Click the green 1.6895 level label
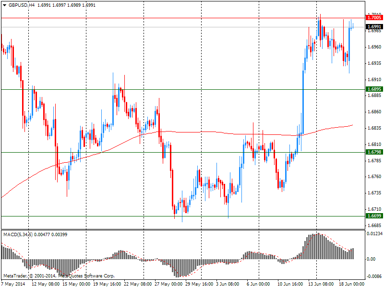 [x=374, y=89]
